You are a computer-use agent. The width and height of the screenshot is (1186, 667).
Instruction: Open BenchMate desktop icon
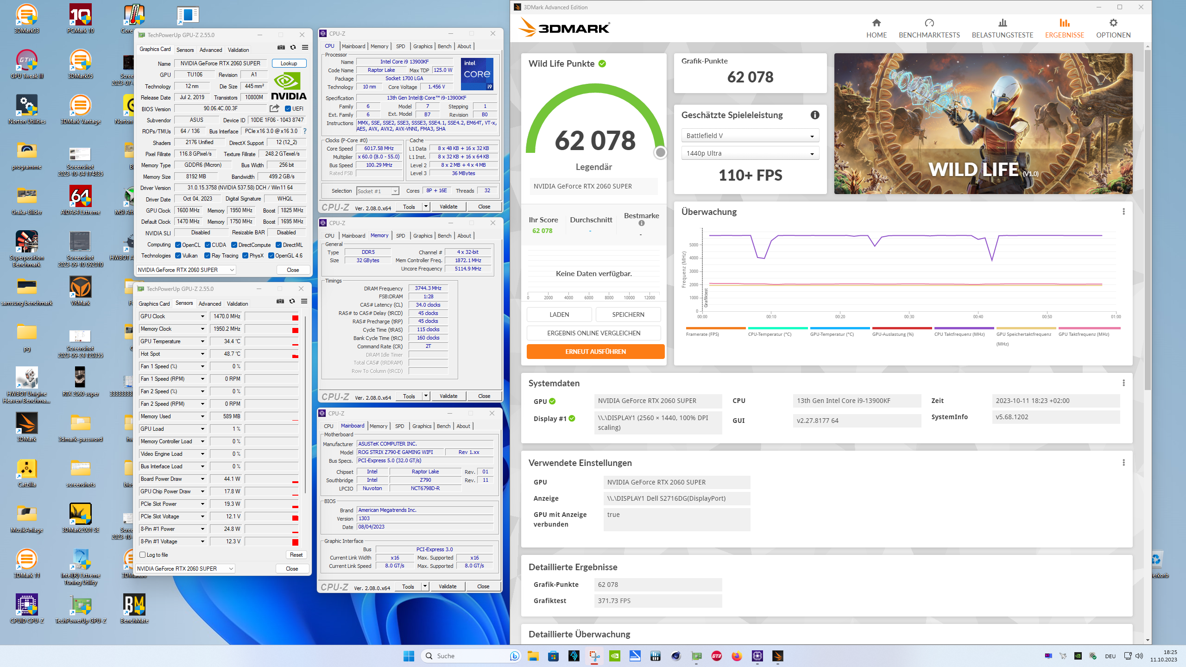134,609
